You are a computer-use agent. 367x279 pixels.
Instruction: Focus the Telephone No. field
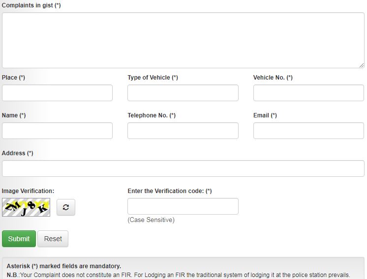click(x=183, y=131)
